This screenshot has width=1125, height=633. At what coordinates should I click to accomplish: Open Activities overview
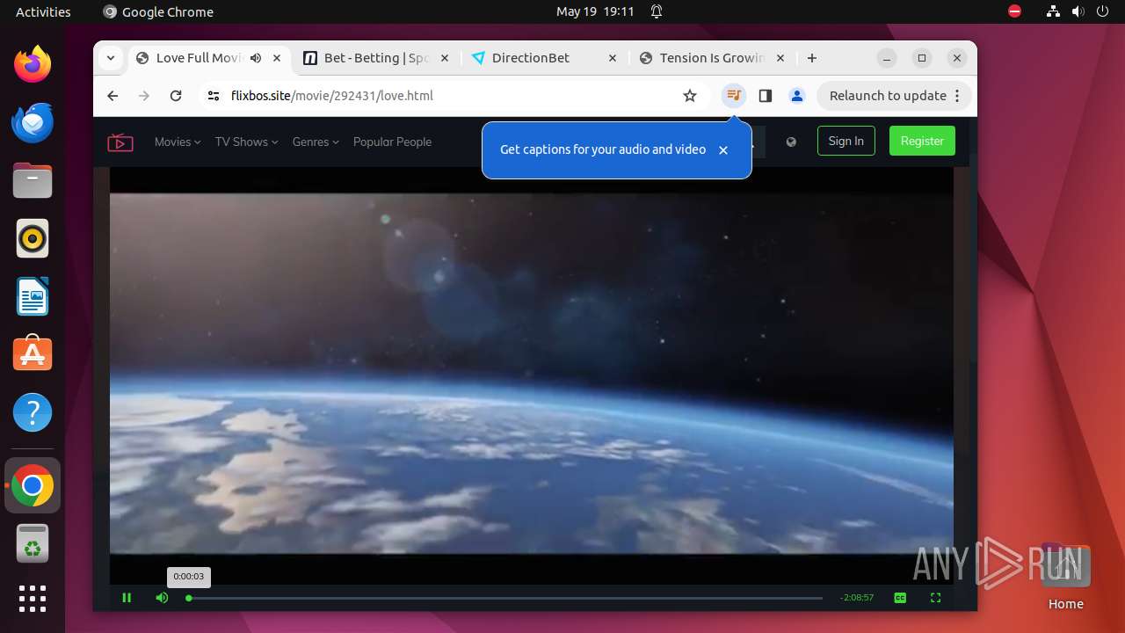[x=43, y=11]
